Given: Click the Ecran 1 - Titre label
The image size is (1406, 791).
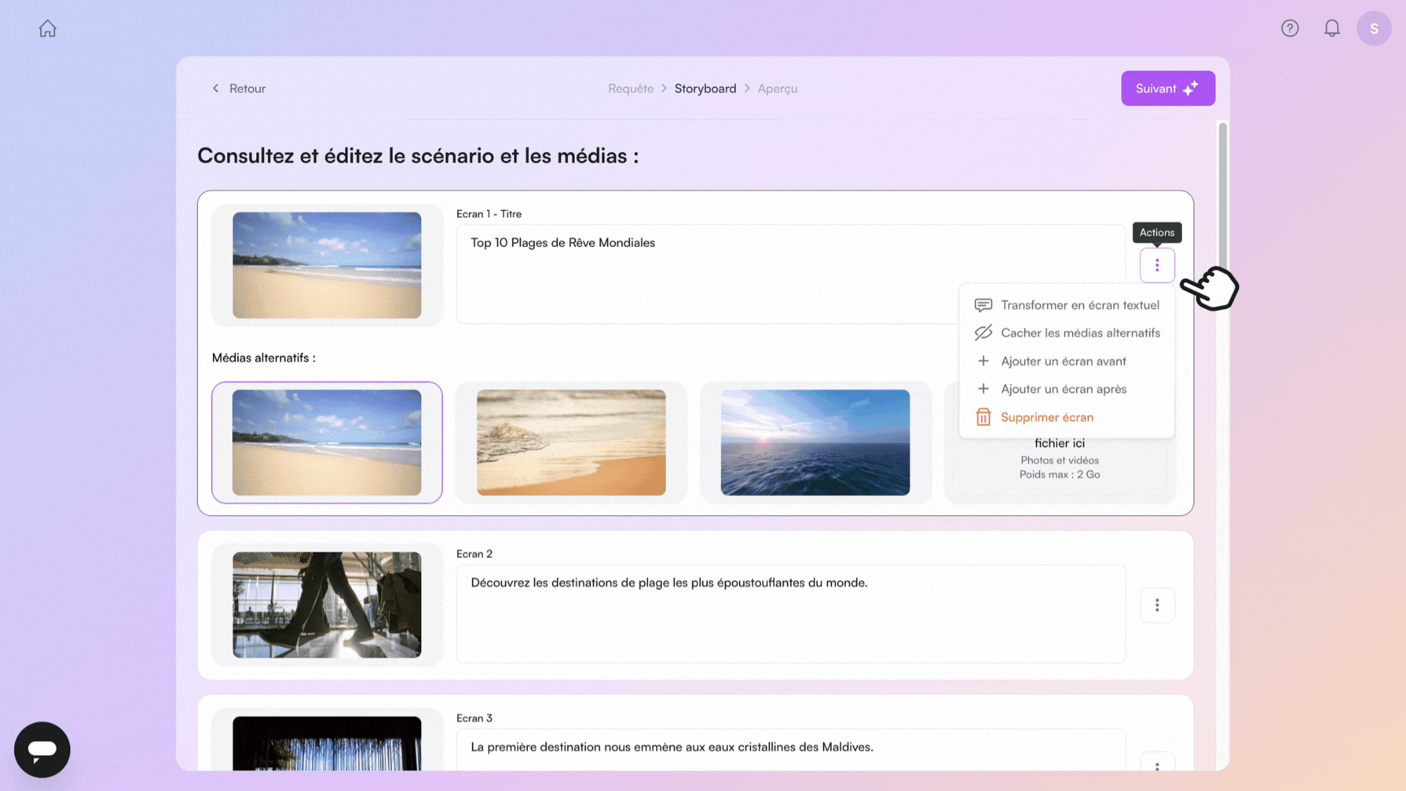Looking at the screenshot, I should (488, 214).
